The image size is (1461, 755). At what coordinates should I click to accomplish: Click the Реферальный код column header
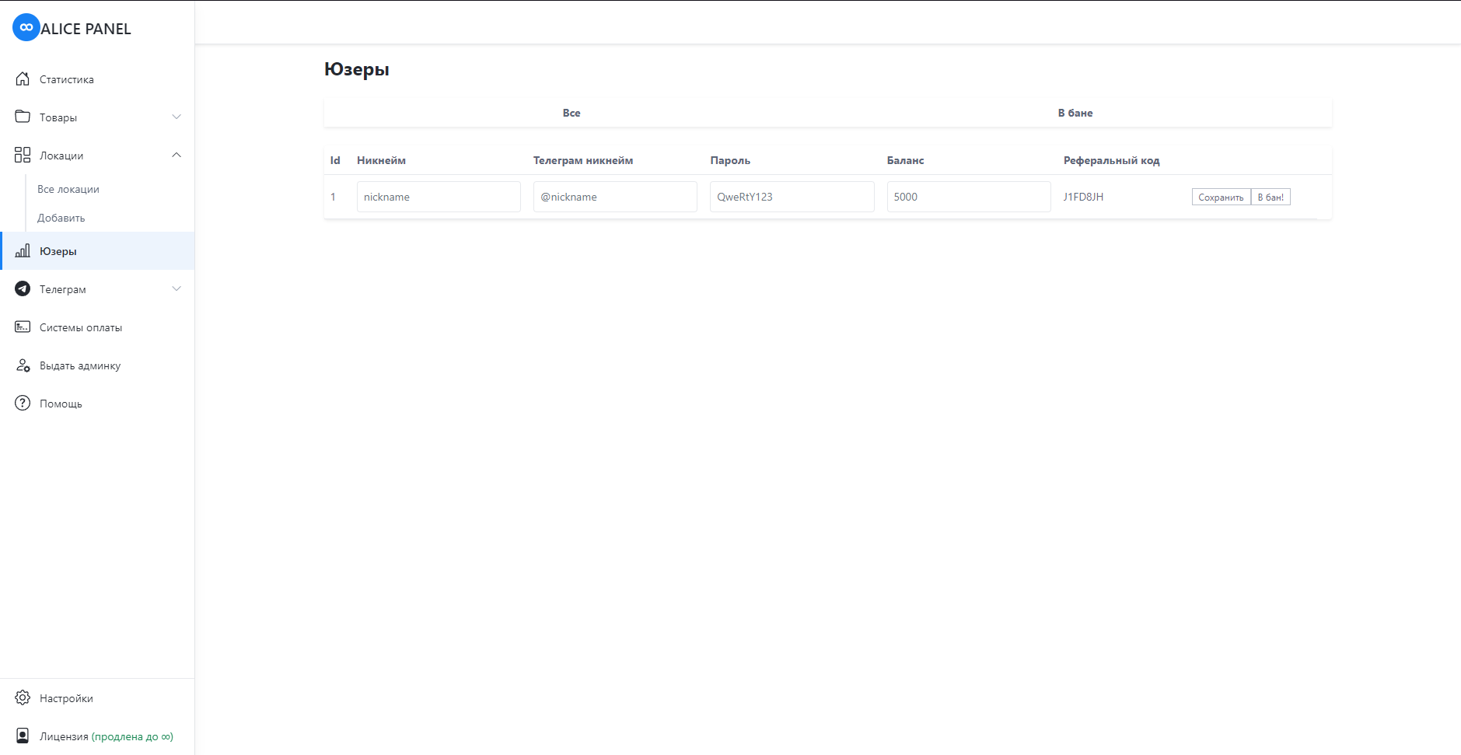point(1111,160)
